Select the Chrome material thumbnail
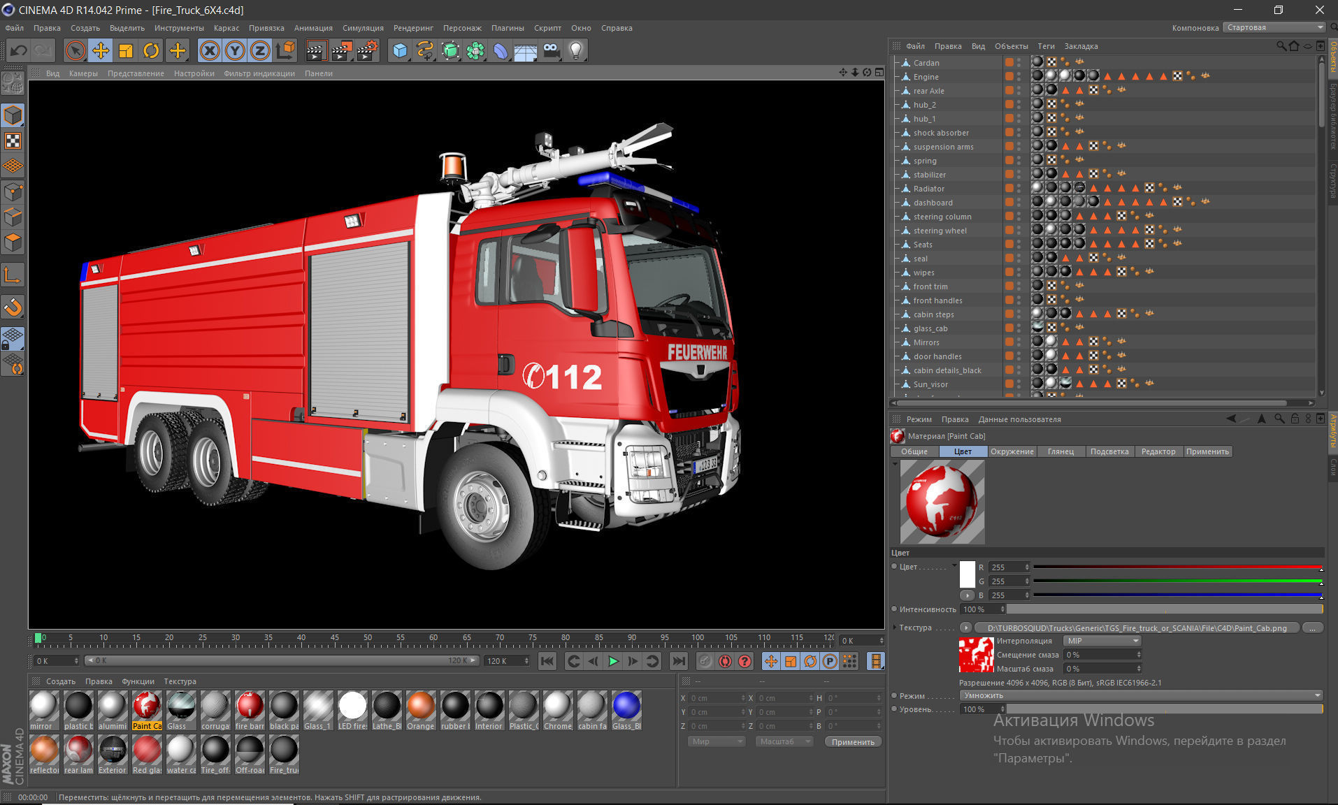The height and width of the screenshot is (805, 1338). (557, 711)
